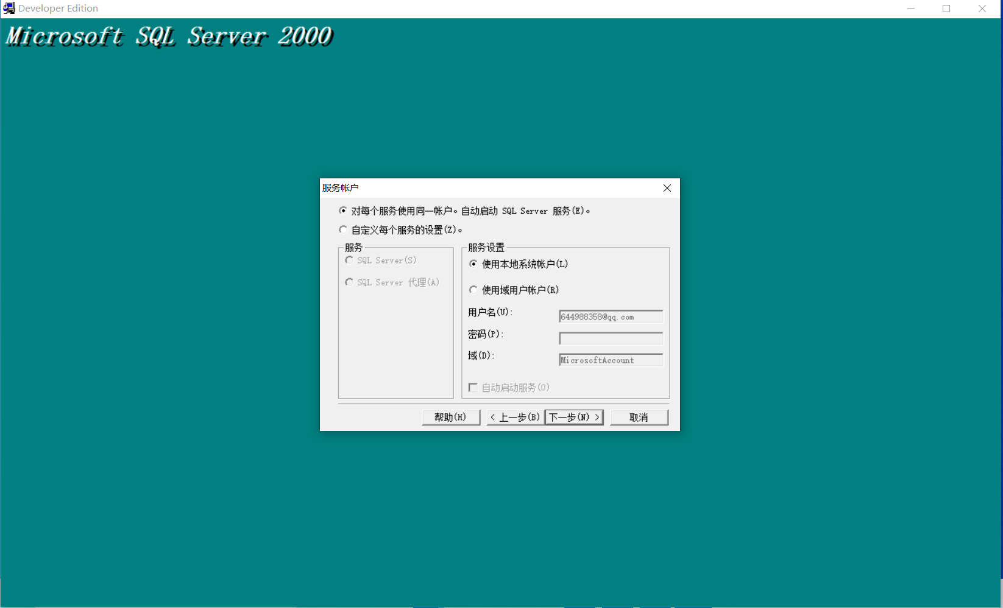
Task: Focus the password (P) input field
Action: point(611,338)
